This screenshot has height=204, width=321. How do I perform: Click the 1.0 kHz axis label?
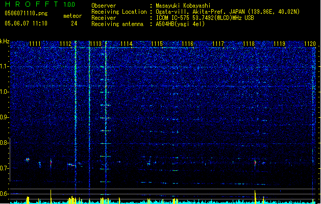click(5, 92)
